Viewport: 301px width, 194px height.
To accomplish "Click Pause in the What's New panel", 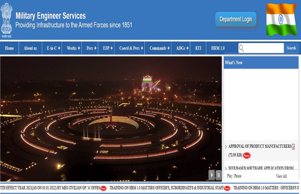I will click(238, 176).
